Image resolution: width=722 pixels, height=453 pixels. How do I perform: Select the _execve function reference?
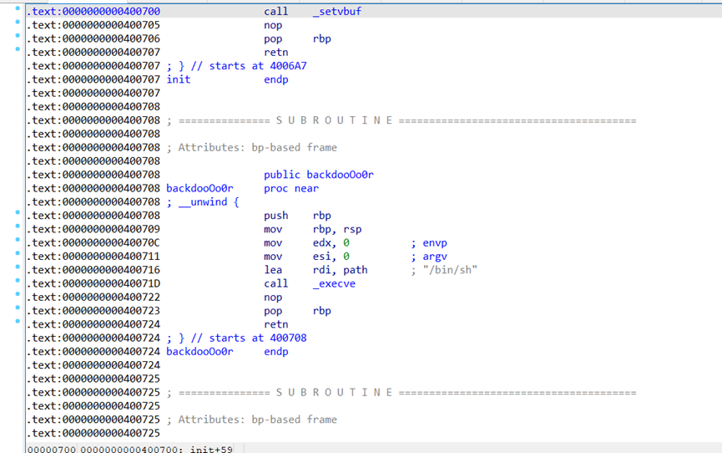point(334,283)
